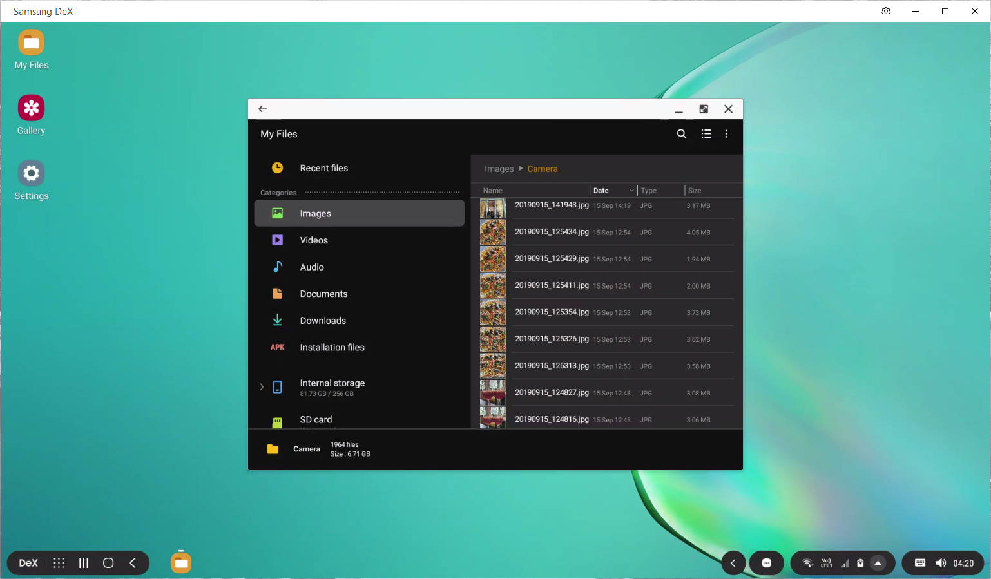Close the My Files window

[x=728, y=109]
